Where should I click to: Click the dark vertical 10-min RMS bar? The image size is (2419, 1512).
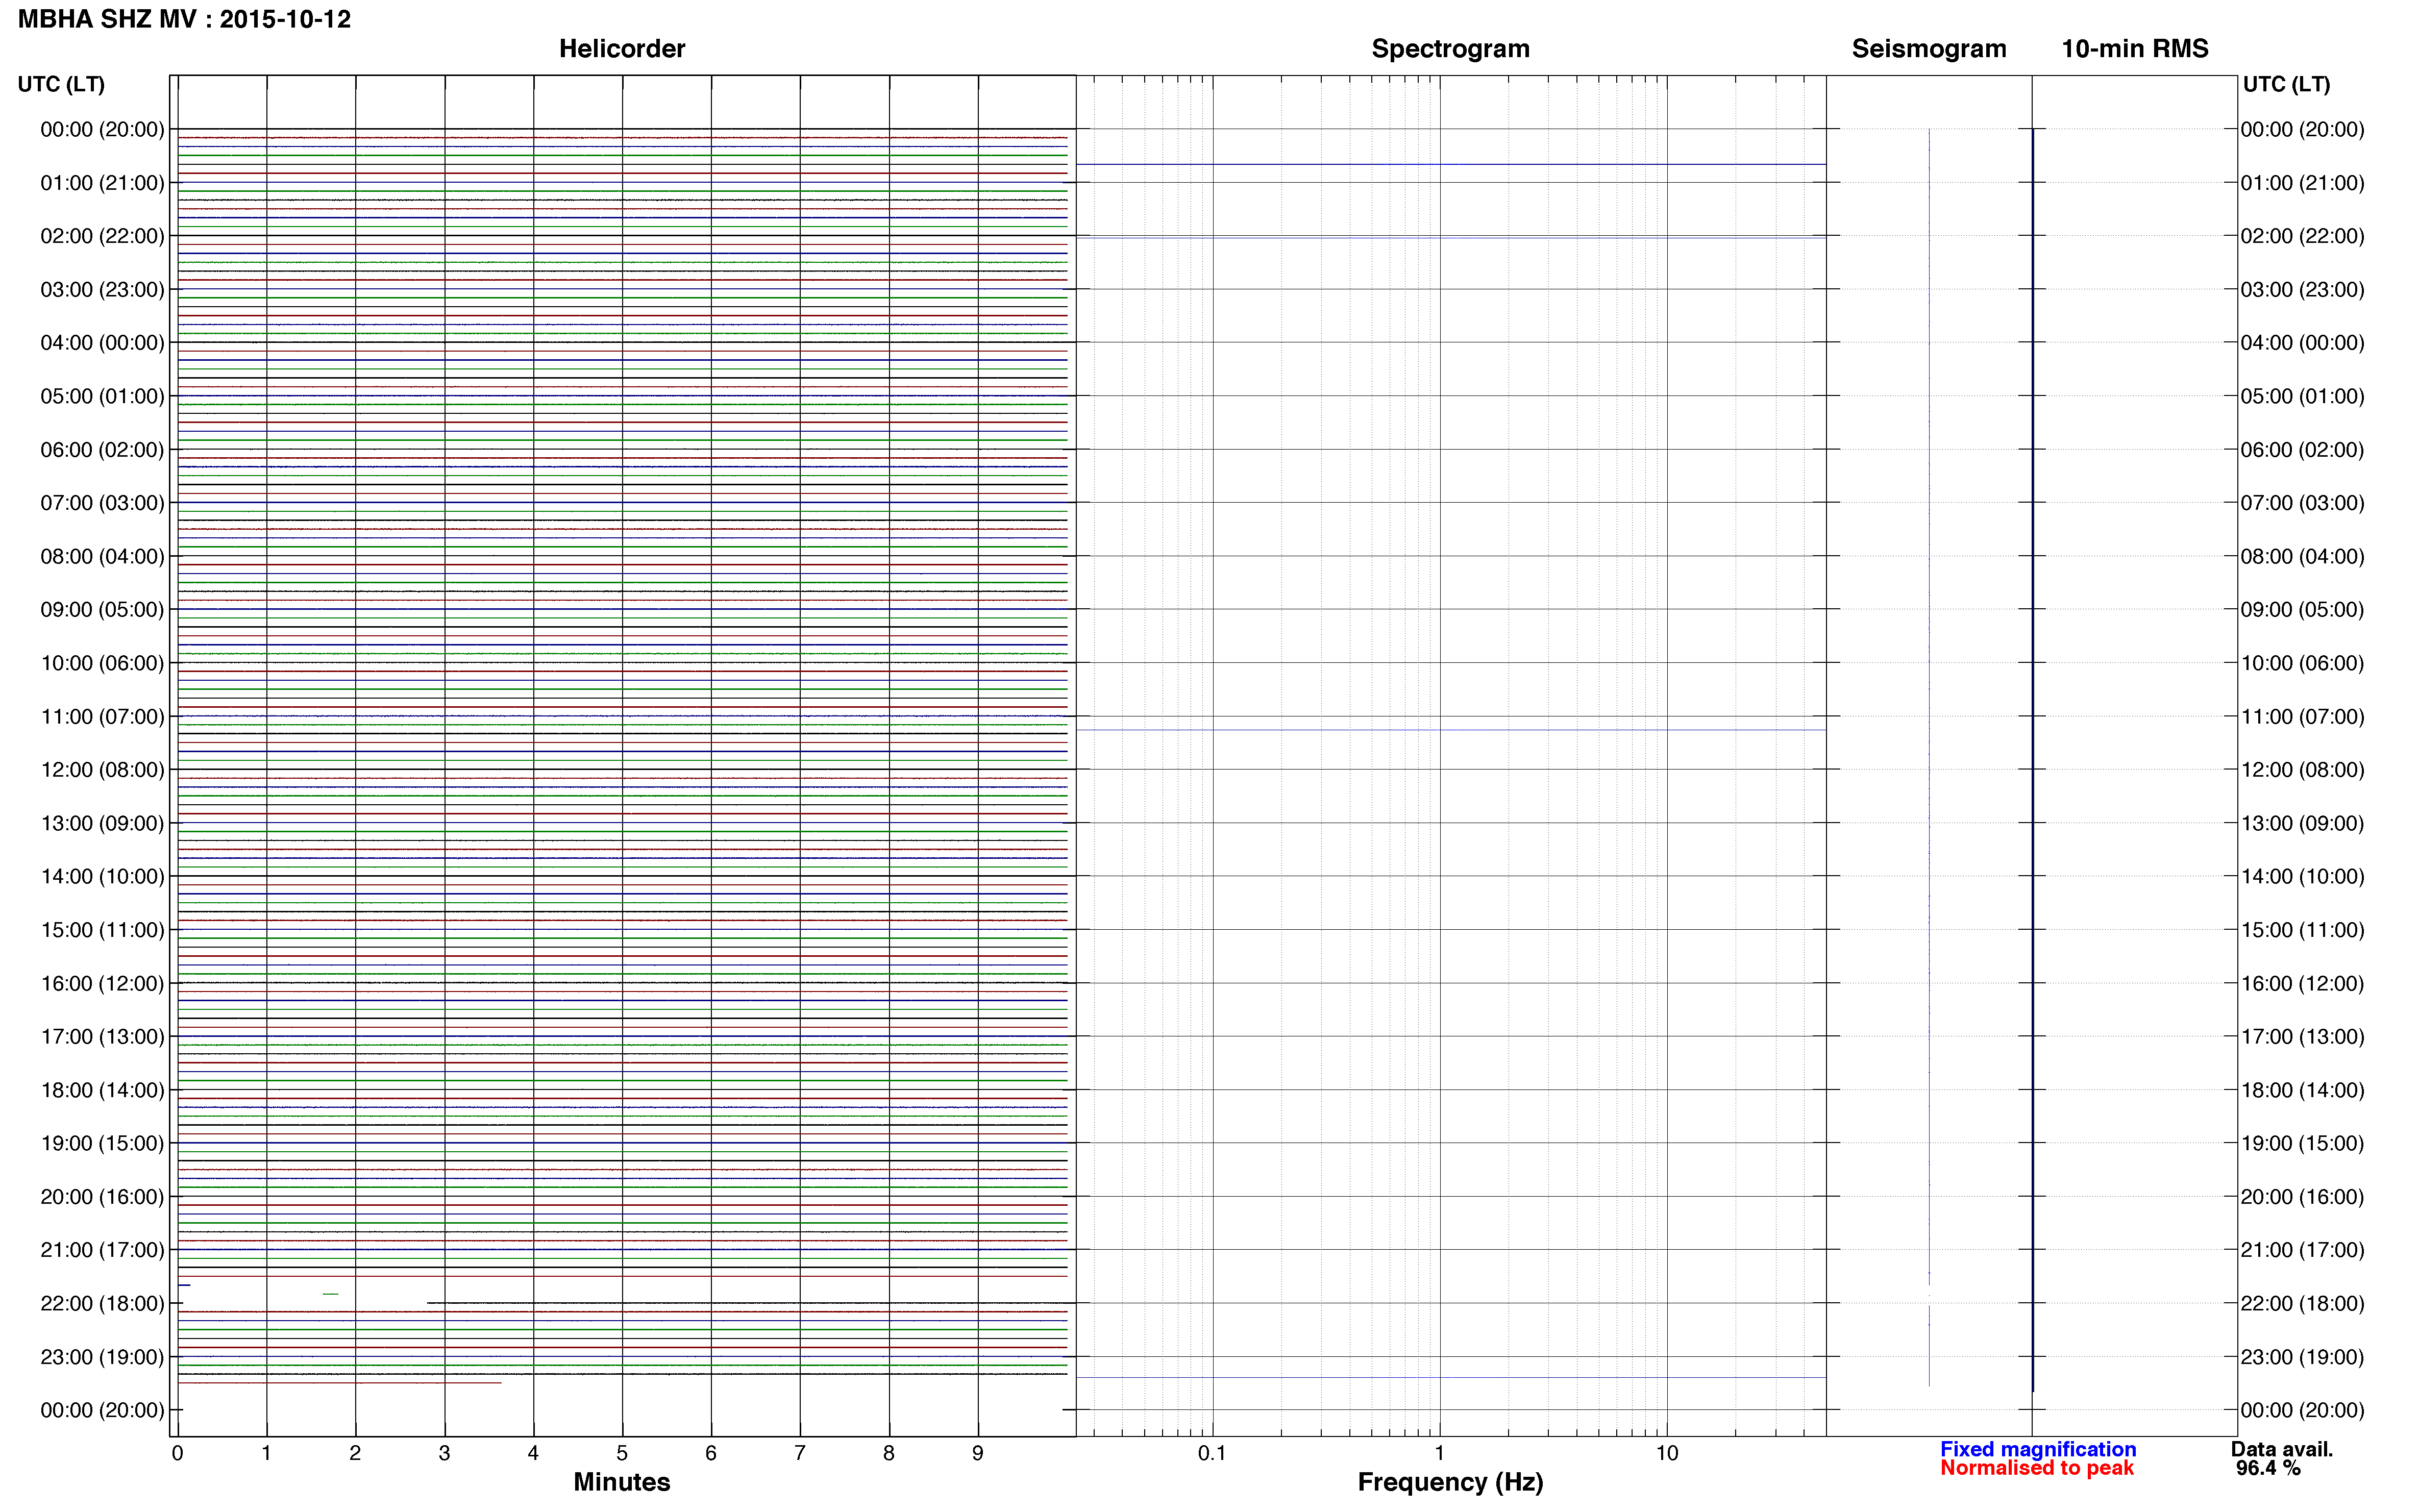2033,760
